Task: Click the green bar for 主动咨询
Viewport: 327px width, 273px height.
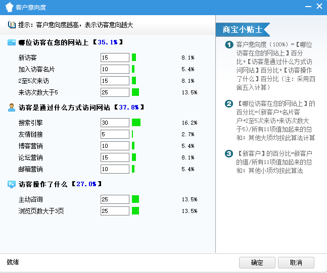Action: pyautogui.click(x=135, y=199)
